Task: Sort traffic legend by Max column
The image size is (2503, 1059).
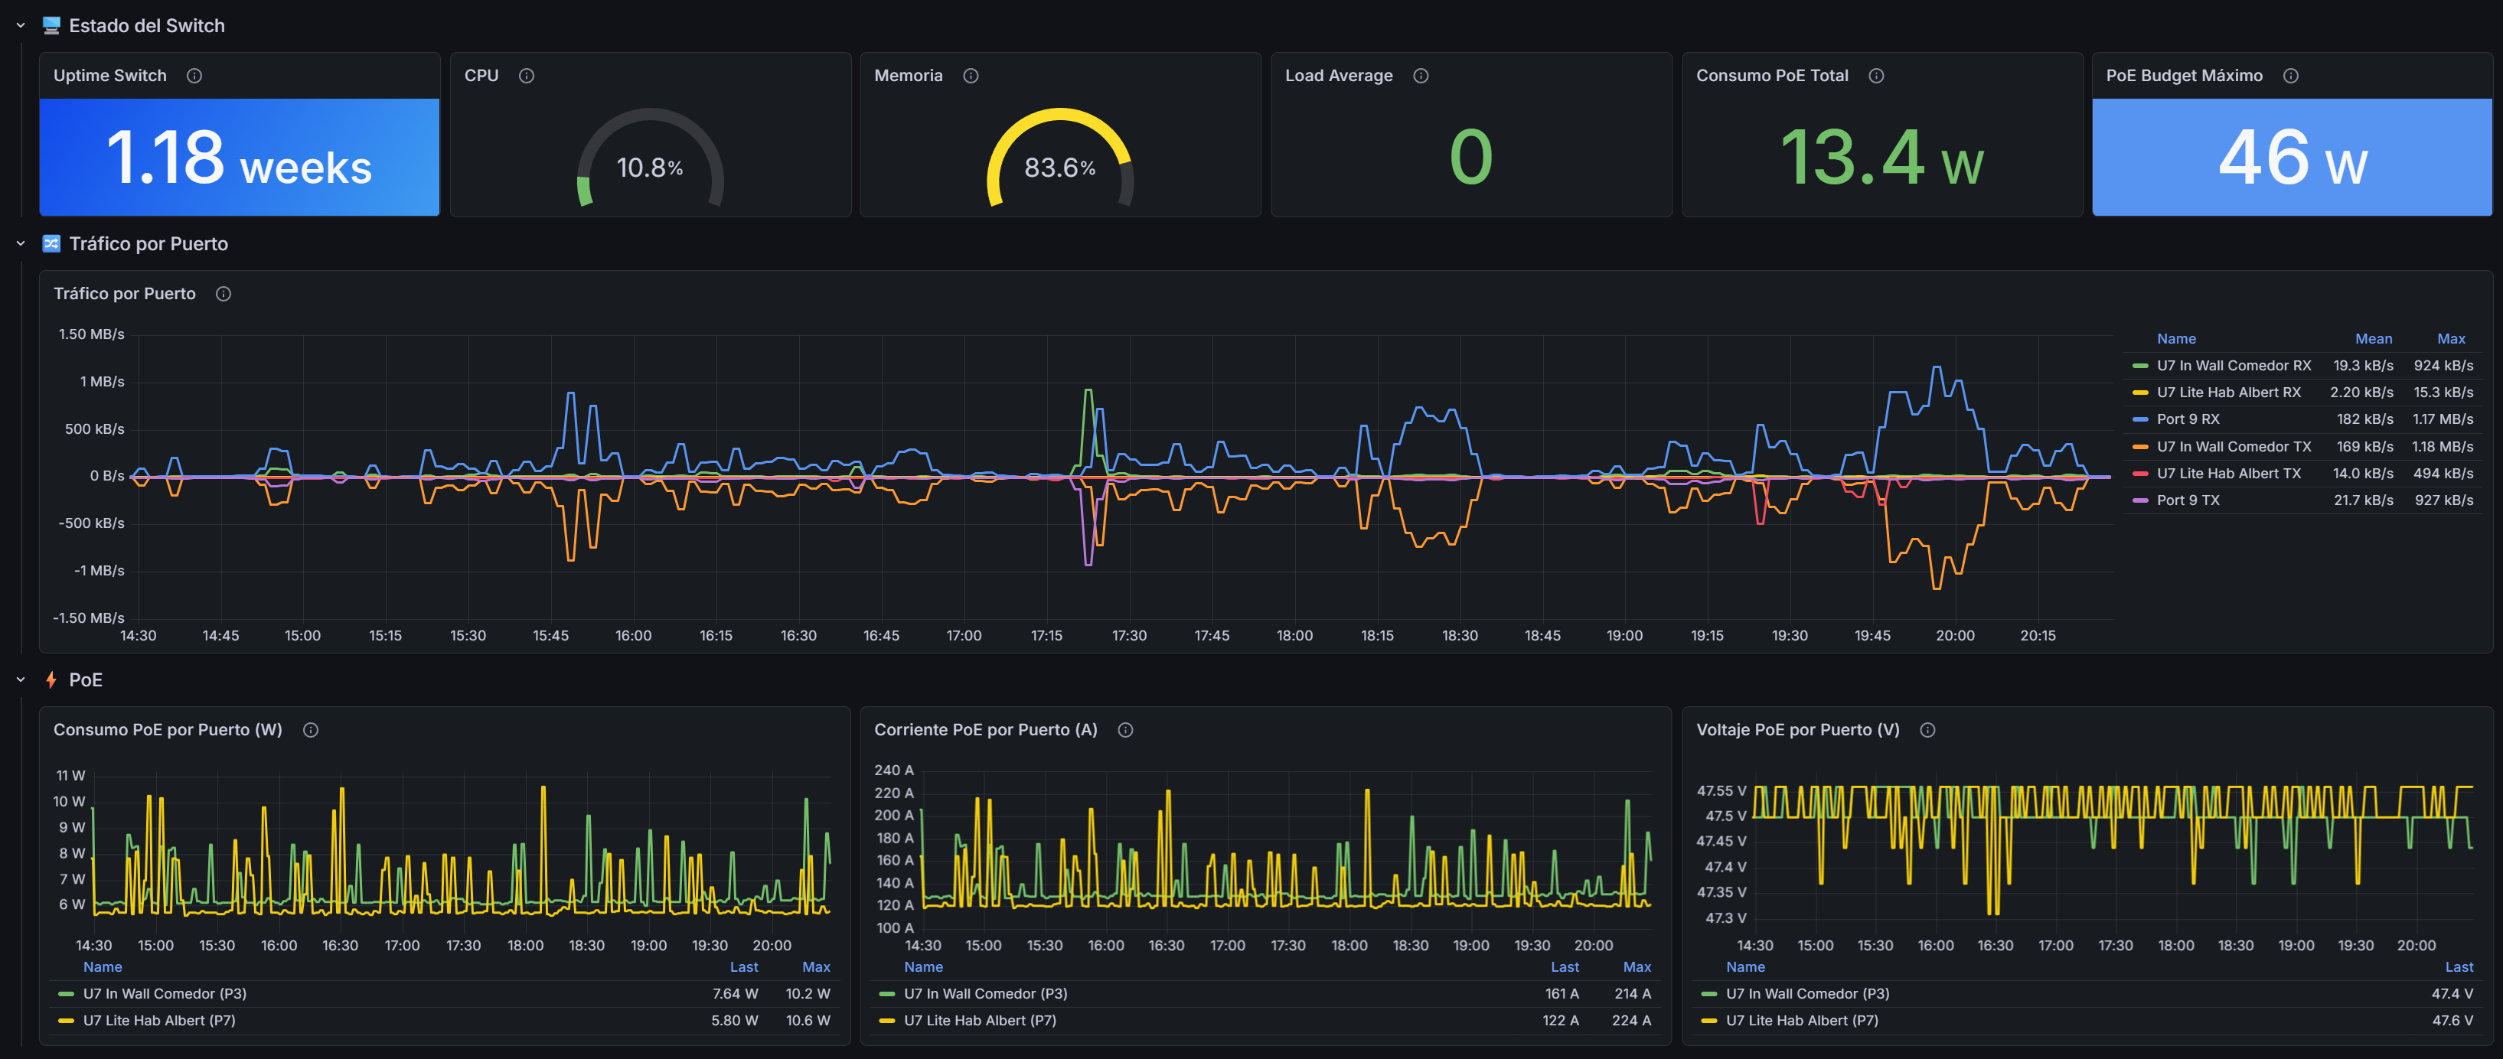Action: (x=2450, y=339)
